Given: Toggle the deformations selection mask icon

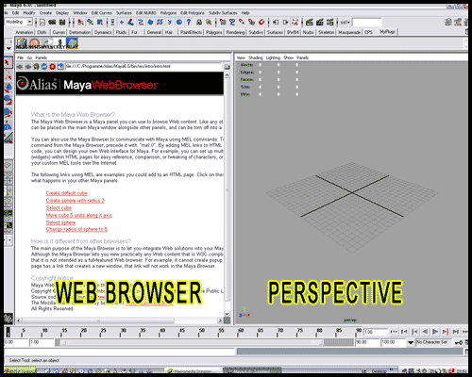Looking at the screenshot, I should point(160,22).
